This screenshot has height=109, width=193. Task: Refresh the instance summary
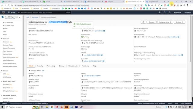click(x=143, y=22)
